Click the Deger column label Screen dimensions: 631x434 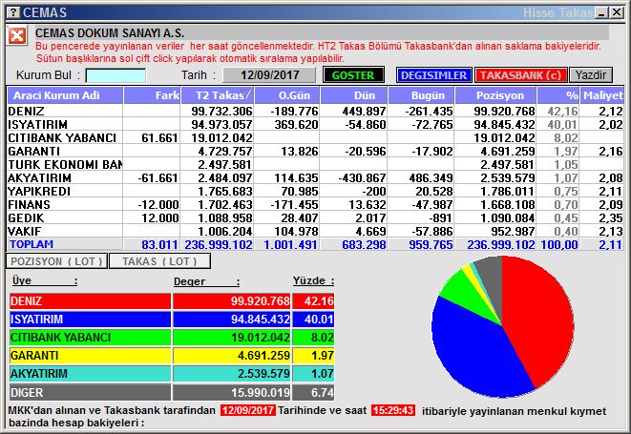click(206, 281)
